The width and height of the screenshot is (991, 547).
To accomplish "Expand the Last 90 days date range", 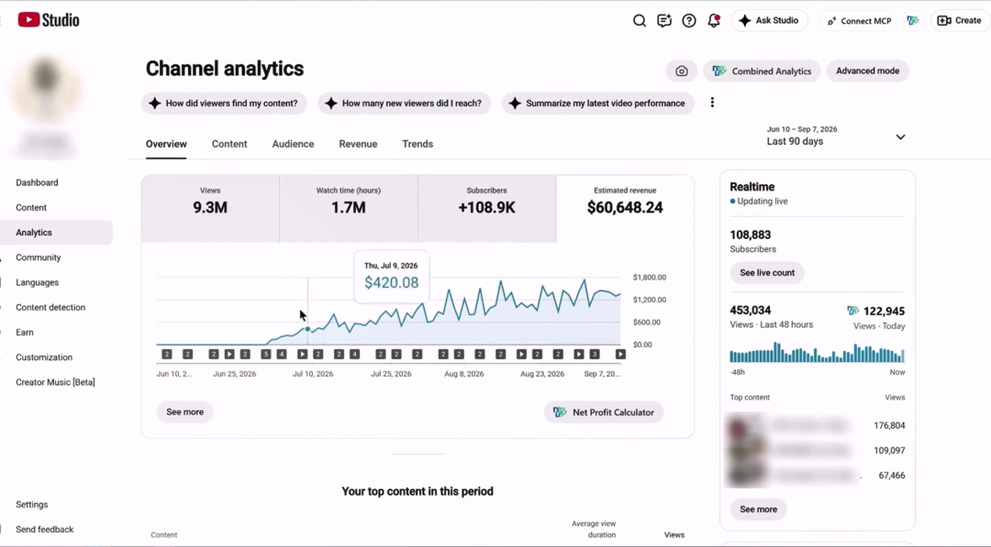I will click(x=836, y=137).
